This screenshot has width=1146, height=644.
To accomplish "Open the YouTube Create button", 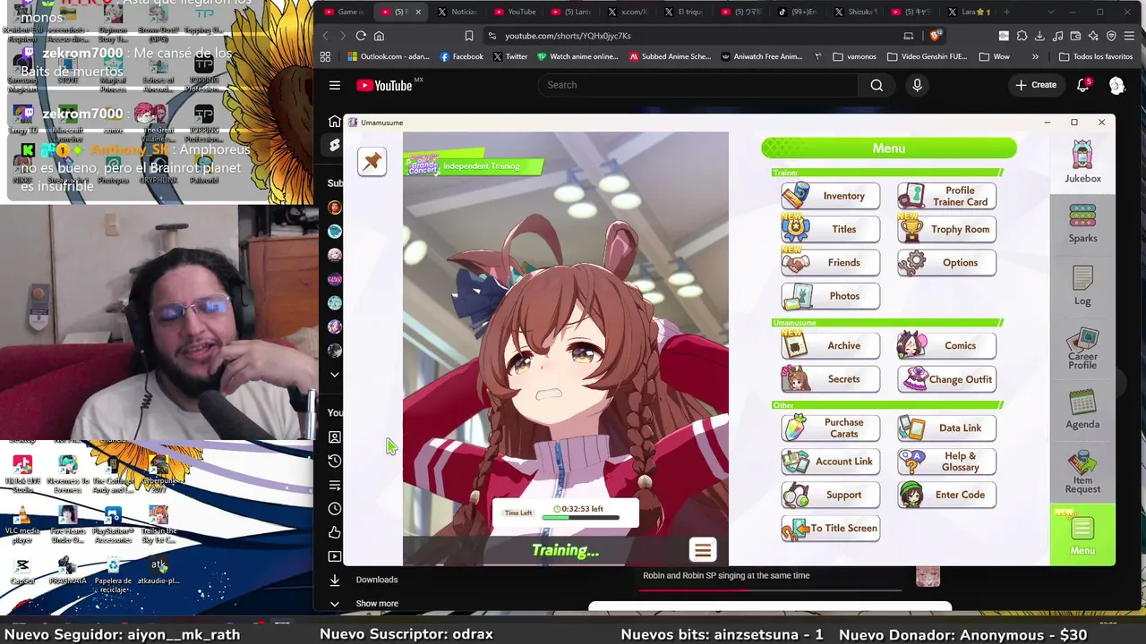I will 1036,85.
